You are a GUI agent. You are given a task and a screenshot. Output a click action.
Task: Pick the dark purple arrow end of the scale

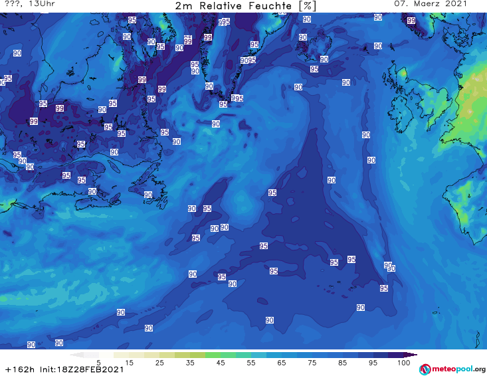coord(411,355)
